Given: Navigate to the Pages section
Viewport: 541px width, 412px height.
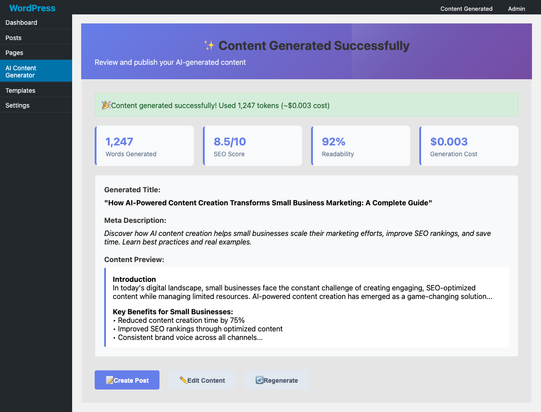Looking at the screenshot, I should [14, 53].
